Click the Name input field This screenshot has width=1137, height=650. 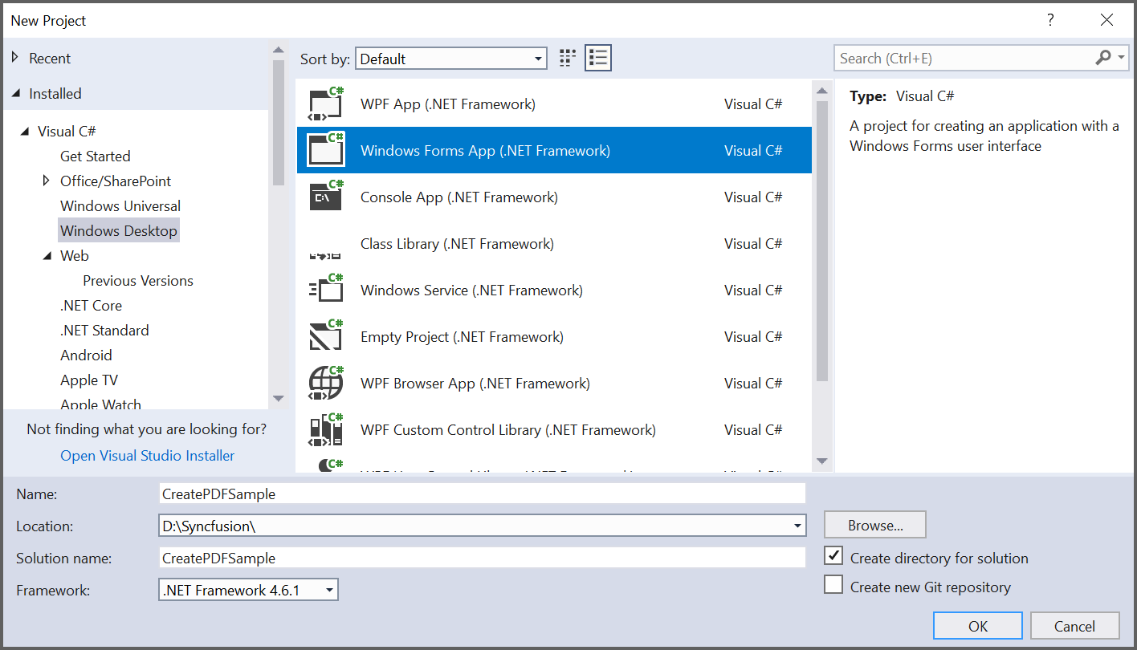482,494
